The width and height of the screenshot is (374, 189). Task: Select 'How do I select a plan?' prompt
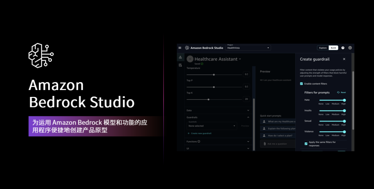(278, 136)
